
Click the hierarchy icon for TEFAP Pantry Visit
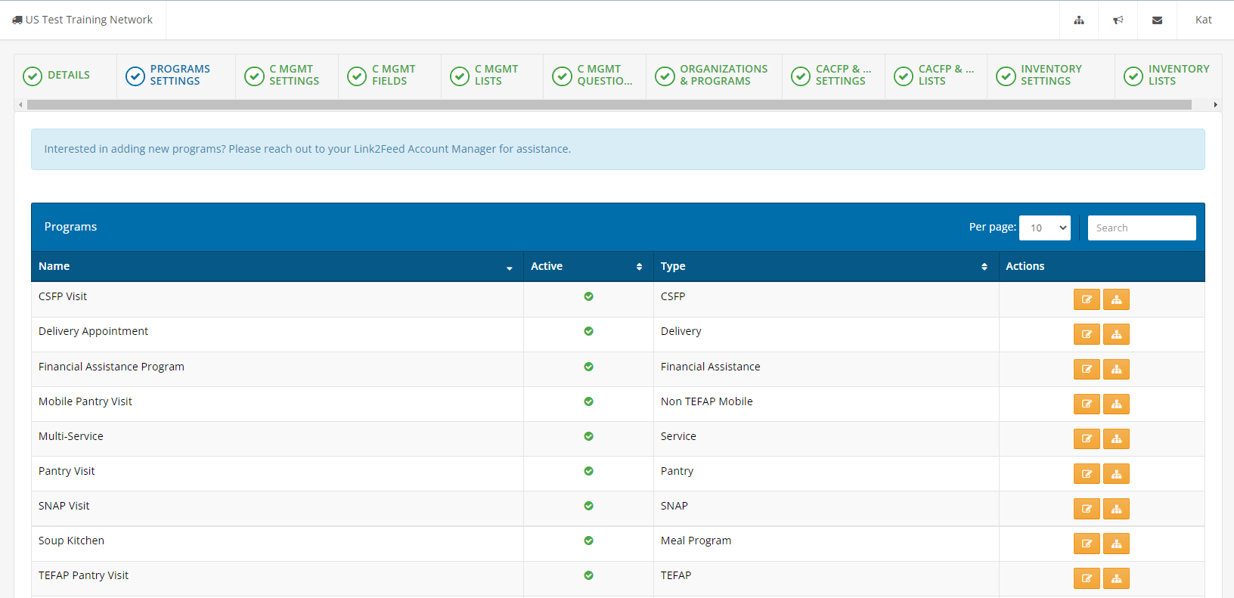coord(1116,578)
